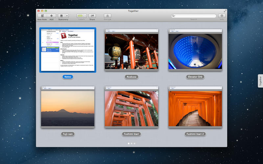
Task: Select the first page indicator dot
Action: point(128,143)
